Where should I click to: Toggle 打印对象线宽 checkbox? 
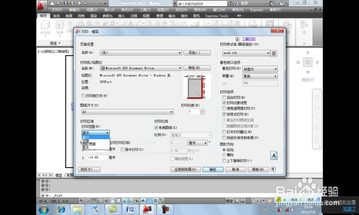tap(224, 103)
